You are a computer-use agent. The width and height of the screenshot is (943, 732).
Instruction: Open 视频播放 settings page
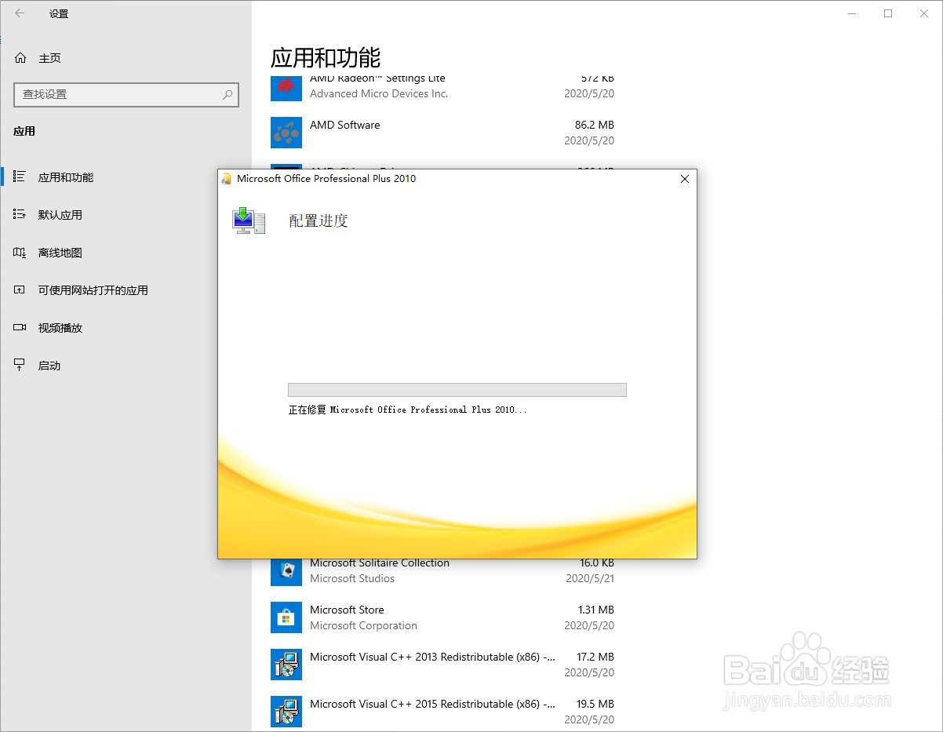tap(60, 328)
